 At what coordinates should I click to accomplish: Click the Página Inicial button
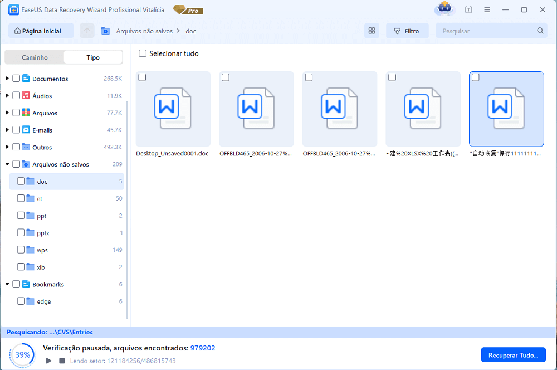[x=41, y=31]
